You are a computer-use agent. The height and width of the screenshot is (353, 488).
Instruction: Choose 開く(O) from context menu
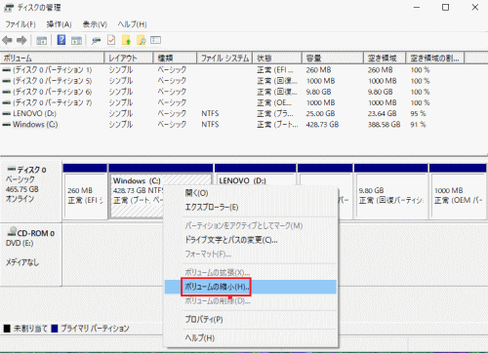point(251,193)
